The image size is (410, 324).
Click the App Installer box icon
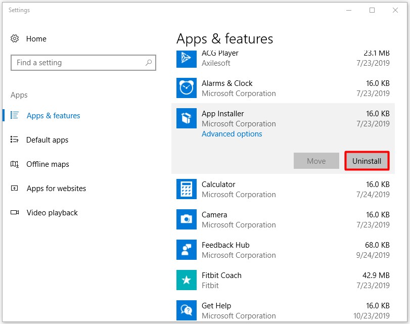(187, 118)
